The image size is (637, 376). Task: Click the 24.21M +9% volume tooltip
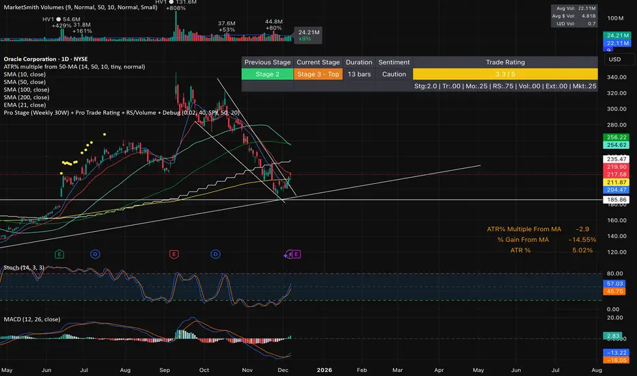[x=308, y=36]
